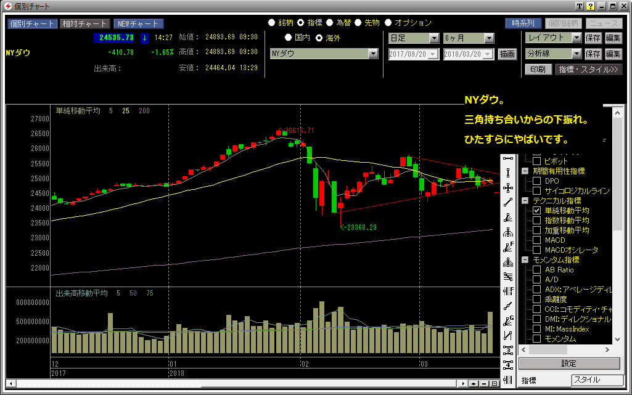Open the 分析線 dropdown
This screenshot has height=395, width=632.
(577, 54)
